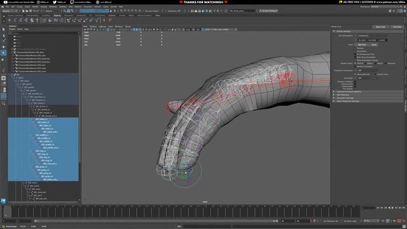Enable Pin Component Pivot checkbox
The image size is (407, 229).
point(355,54)
